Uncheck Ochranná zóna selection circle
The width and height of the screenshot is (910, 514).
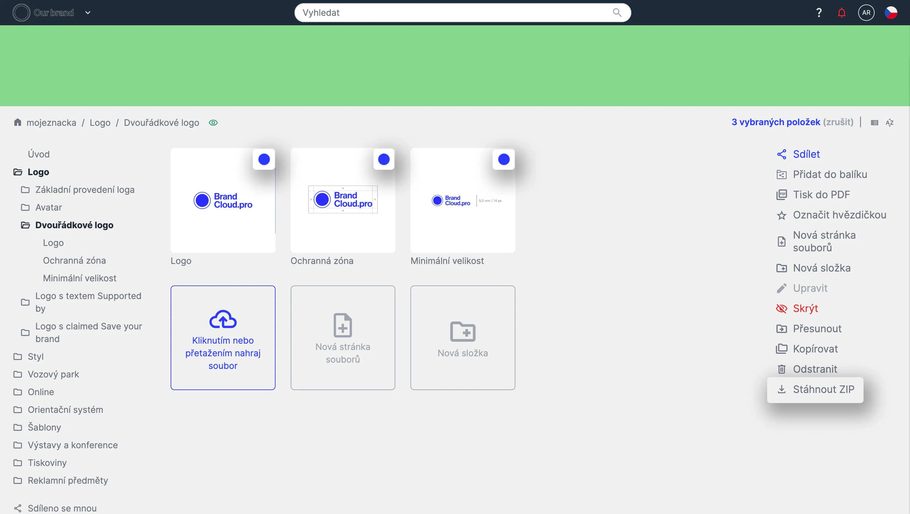[384, 159]
